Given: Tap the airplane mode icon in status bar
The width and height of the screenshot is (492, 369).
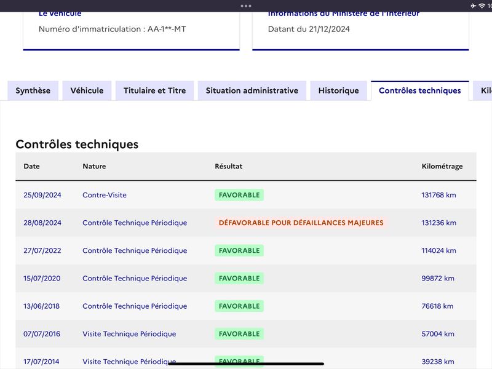Looking at the screenshot, I should (x=474, y=6).
